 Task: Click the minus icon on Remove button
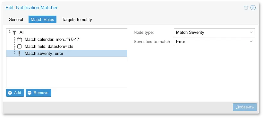pyautogui.click(x=30, y=93)
